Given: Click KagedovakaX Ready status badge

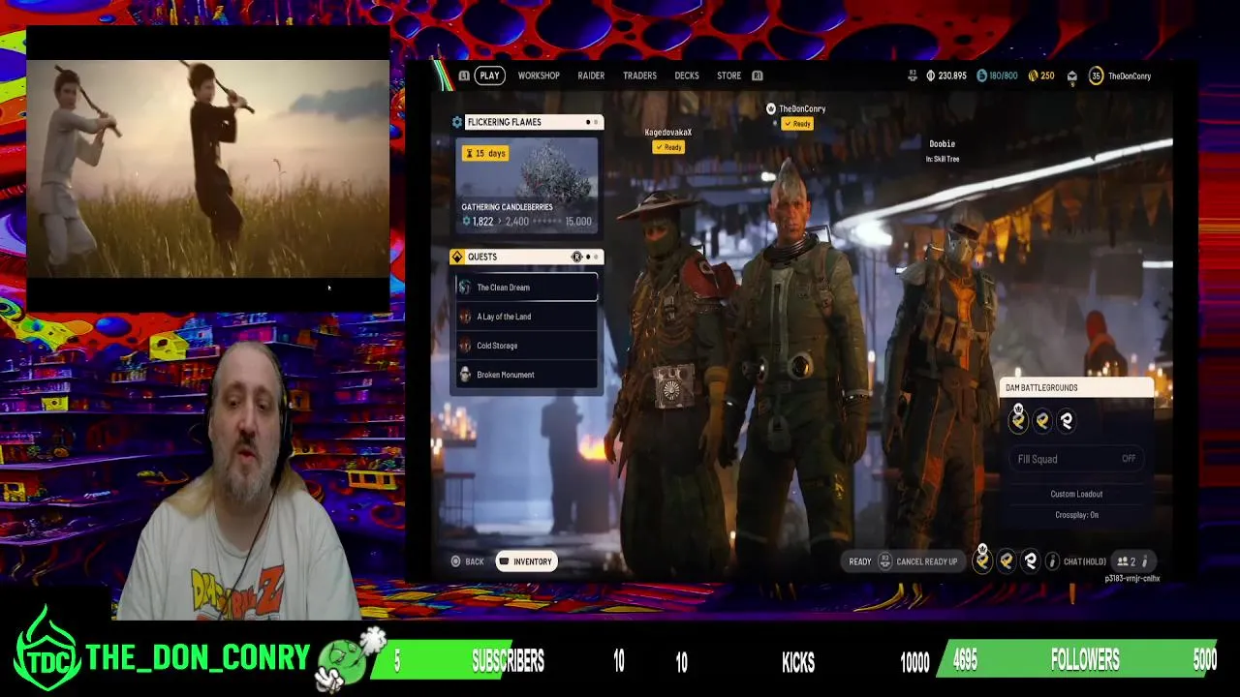Looking at the screenshot, I should [x=668, y=147].
